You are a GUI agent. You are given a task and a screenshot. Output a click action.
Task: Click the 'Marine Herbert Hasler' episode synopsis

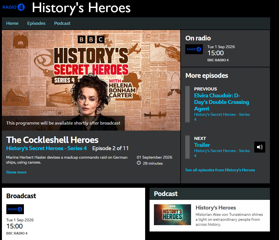[67, 160]
